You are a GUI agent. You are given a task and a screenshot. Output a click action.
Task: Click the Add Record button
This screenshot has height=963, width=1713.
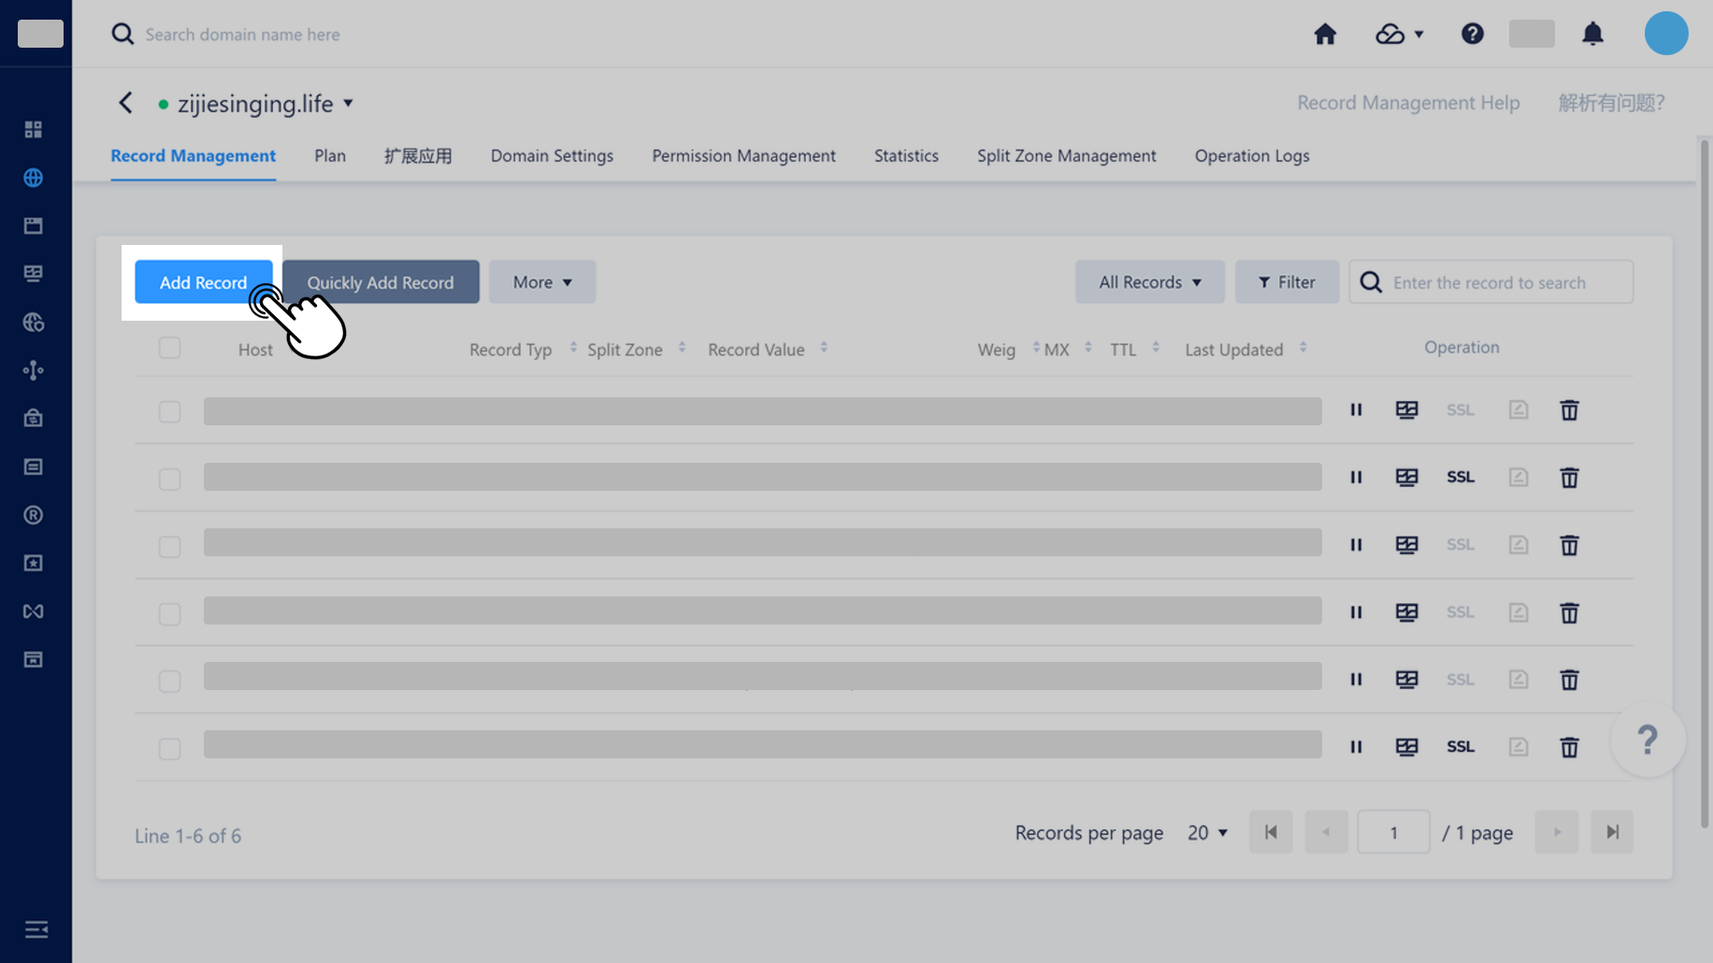[203, 281]
